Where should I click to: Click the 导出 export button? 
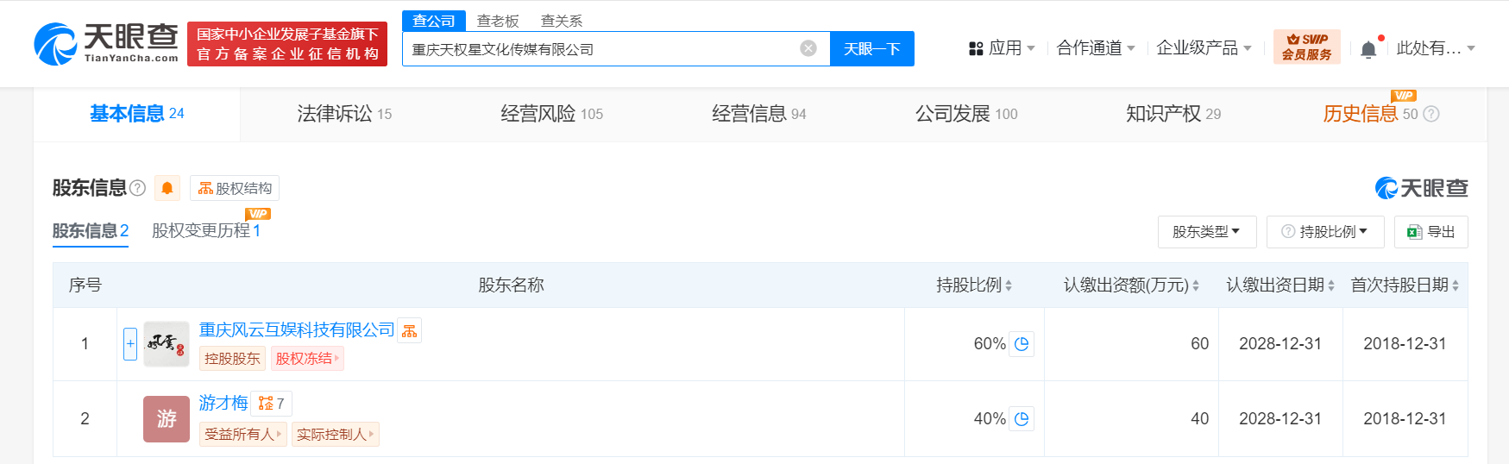click(x=1431, y=231)
